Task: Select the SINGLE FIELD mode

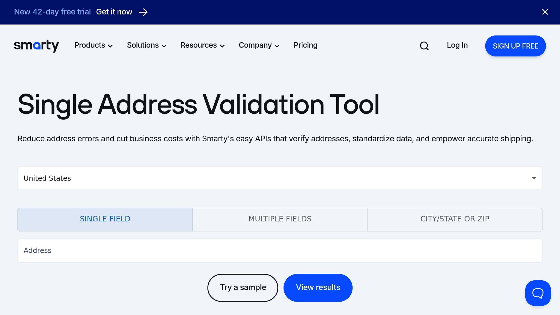Action: pyautogui.click(x=105, y=219)
